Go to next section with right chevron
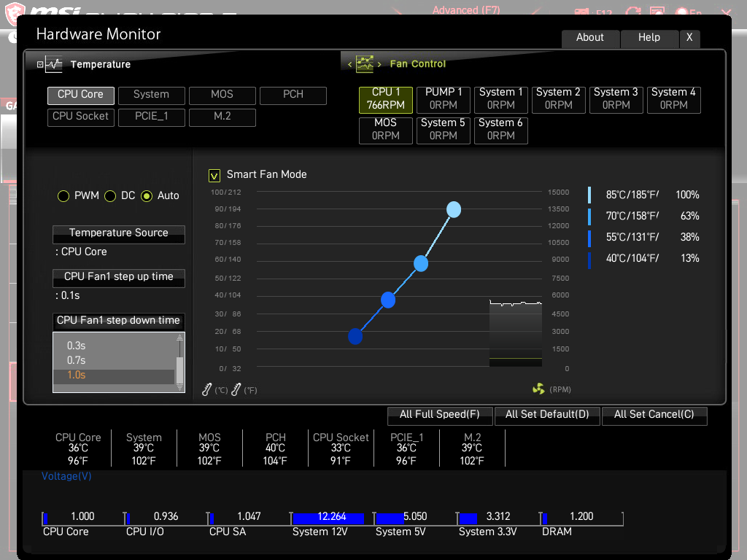The image size is (747, 560). coord(379,64)
